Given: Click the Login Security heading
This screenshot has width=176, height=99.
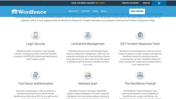Looking at the screenshot, I should click(36, 44).
